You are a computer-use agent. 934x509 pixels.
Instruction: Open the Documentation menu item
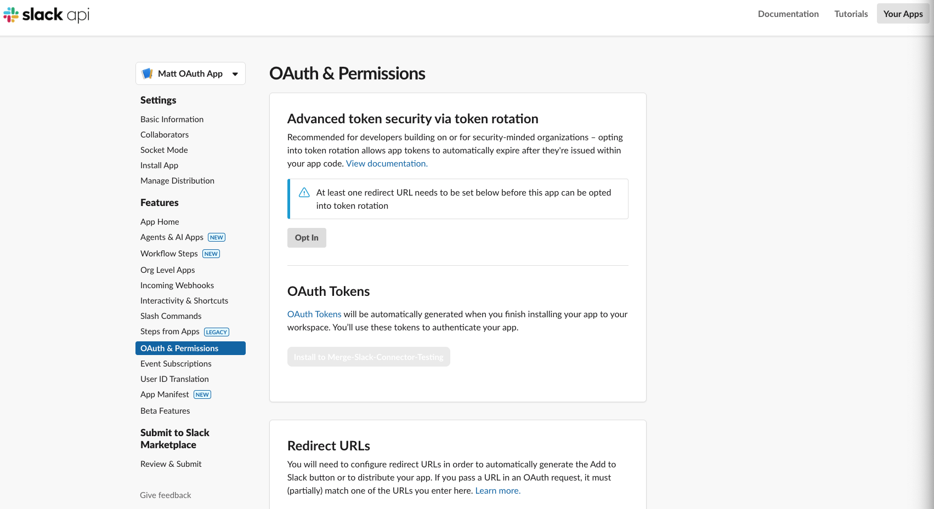(788, 14)
